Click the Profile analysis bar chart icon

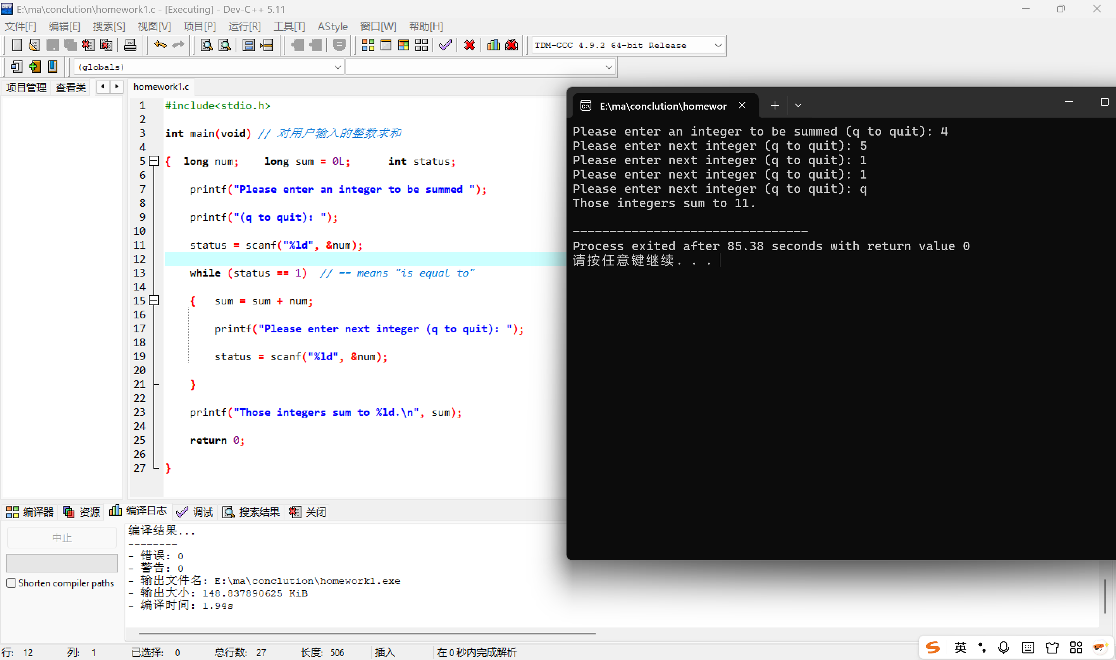coord(493,45)
